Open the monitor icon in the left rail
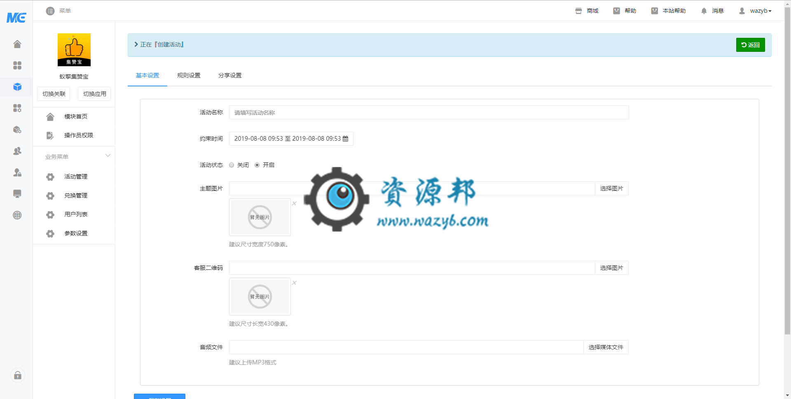 [x=17, y=194]
